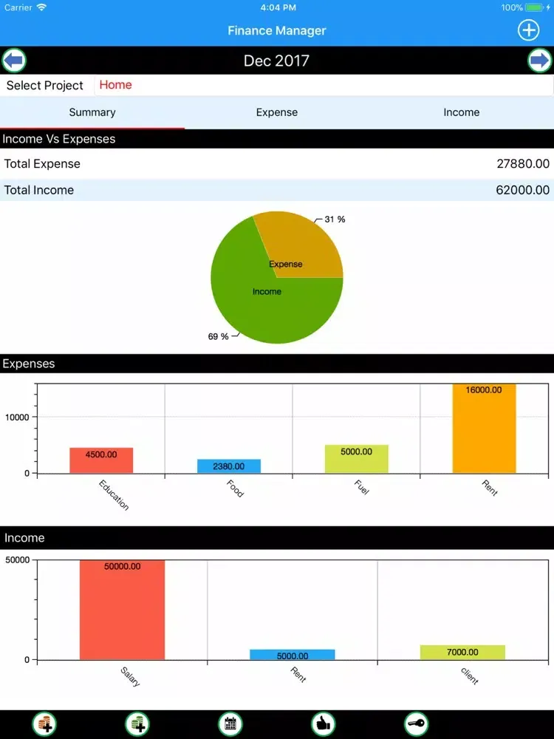
Task: Click the Fuel axis label
Action: pos(362,487)
